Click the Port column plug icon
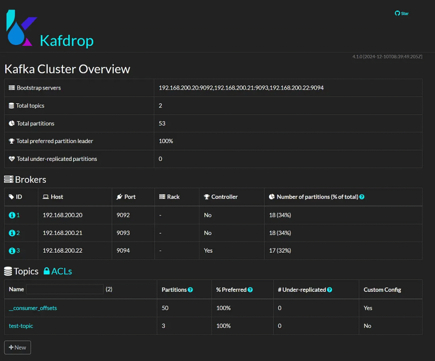Image resolution: width=435 pixels, height=361 pixels. (119, 197)
